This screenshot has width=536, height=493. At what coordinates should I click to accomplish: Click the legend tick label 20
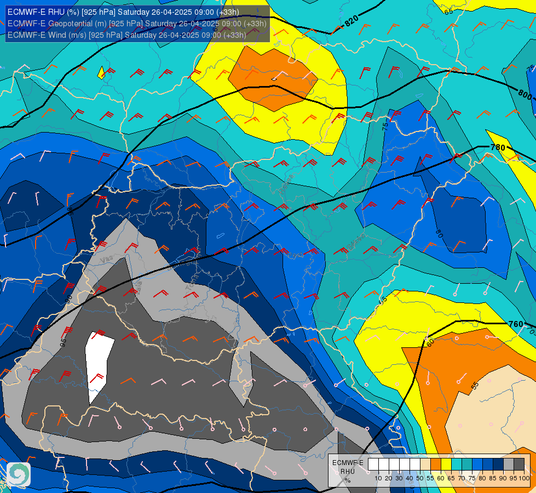[389, 478]
